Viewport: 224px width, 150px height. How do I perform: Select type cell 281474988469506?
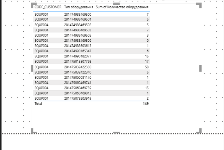pyautogui.click(x=78, y=41)
